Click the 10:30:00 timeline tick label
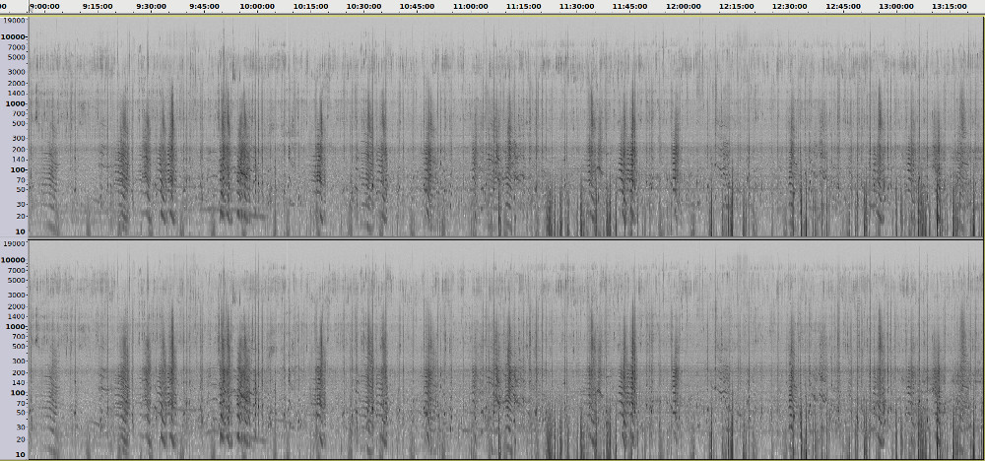Screen dimensions: 985x461 tap(363, 6)
